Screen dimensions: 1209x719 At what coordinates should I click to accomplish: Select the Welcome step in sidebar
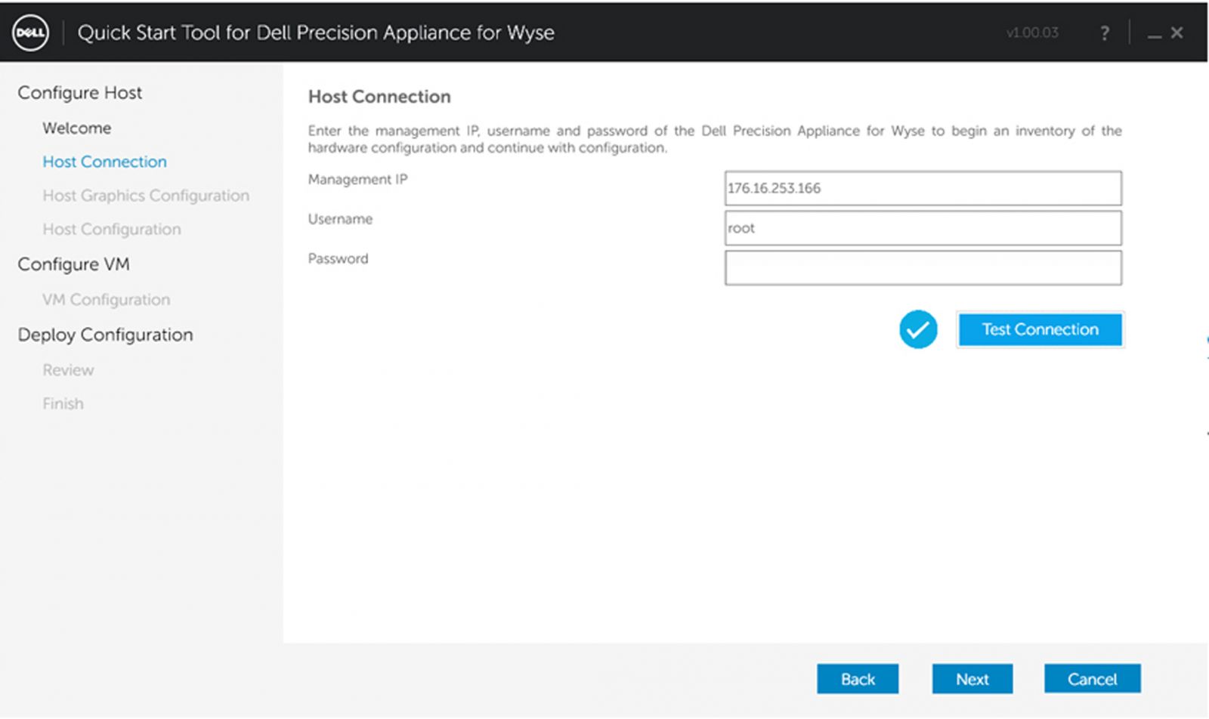coord(76,128)
